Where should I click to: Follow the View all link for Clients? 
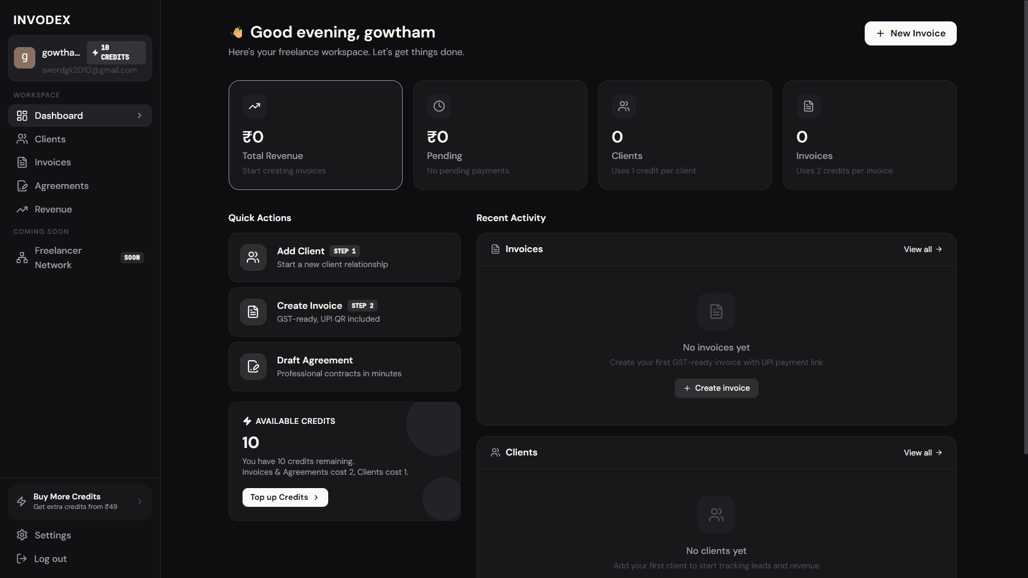coord(923,453)
